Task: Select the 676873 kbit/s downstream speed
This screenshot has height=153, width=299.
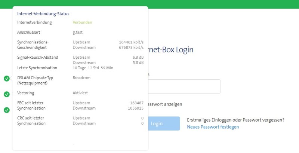Action: click(x=131, y=48)
